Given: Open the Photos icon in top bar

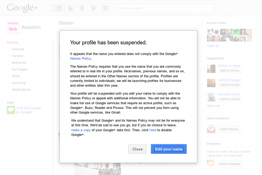Looking at the screenshot, I should coord(70,8).
